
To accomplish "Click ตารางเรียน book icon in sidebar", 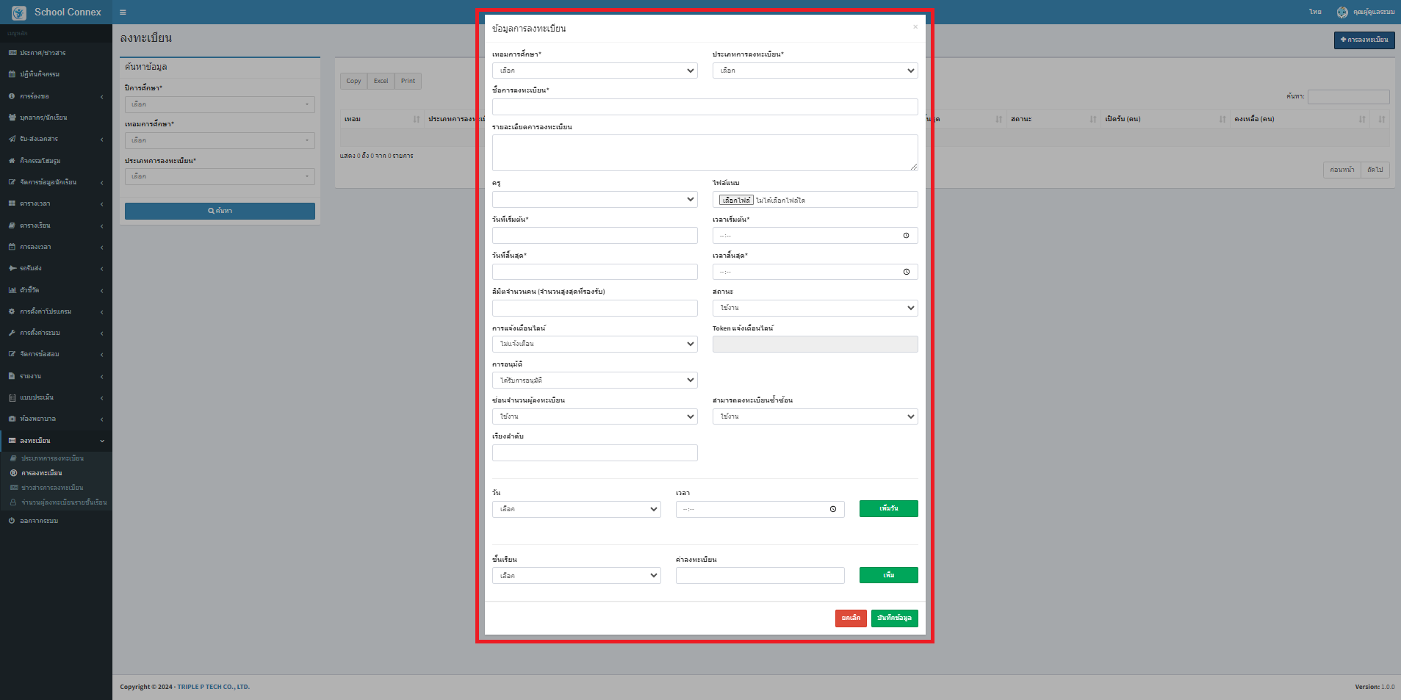I will [x=12, y=225].
